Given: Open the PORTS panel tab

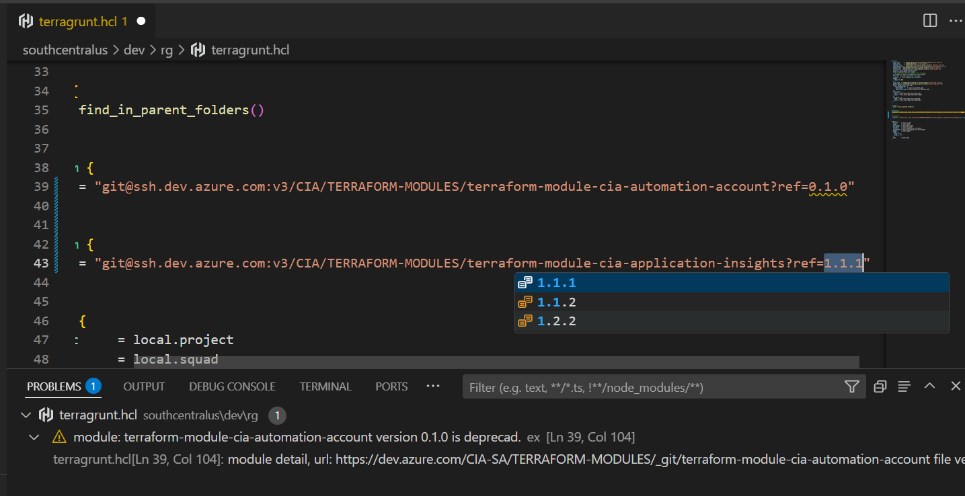Looking at the screenshot, I should coord(391,386).
